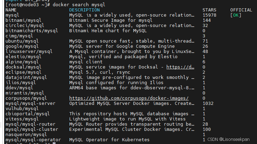This screenshot has height=144, width=257.
Task: Select the docksal/mysql image name
Action: 24,67
